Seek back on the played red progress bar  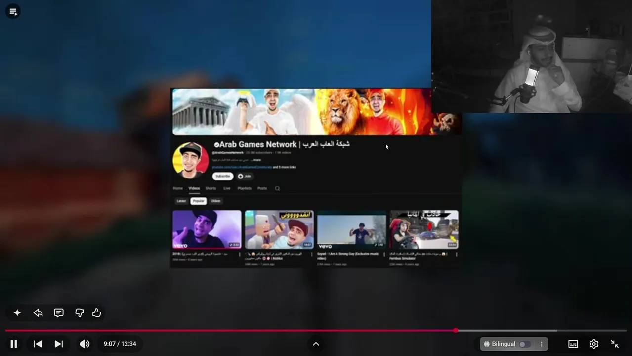click(230, 330)
